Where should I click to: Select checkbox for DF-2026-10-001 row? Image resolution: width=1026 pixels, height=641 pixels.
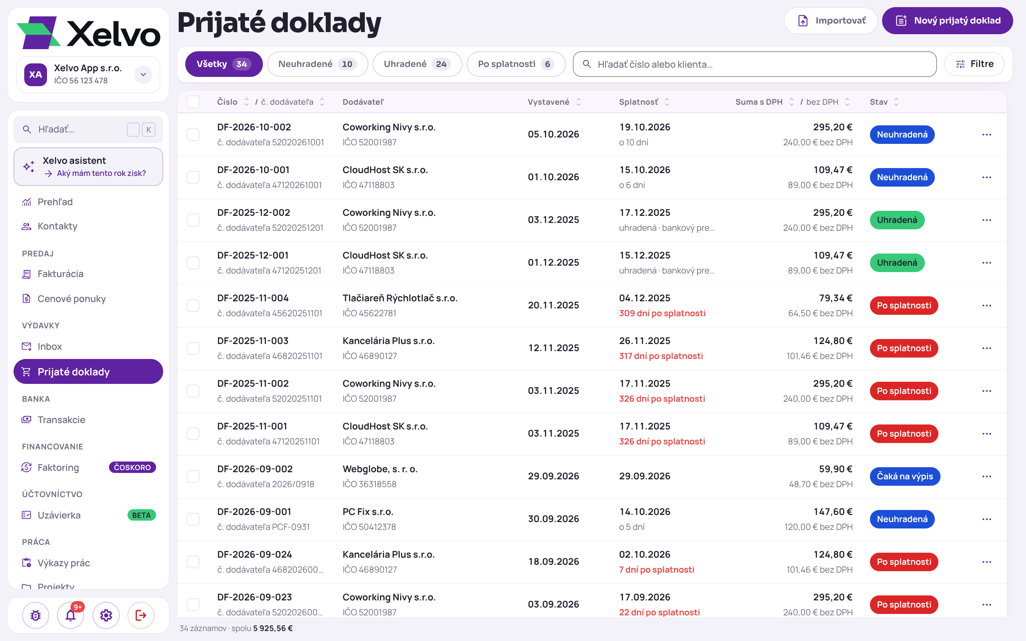193,177
